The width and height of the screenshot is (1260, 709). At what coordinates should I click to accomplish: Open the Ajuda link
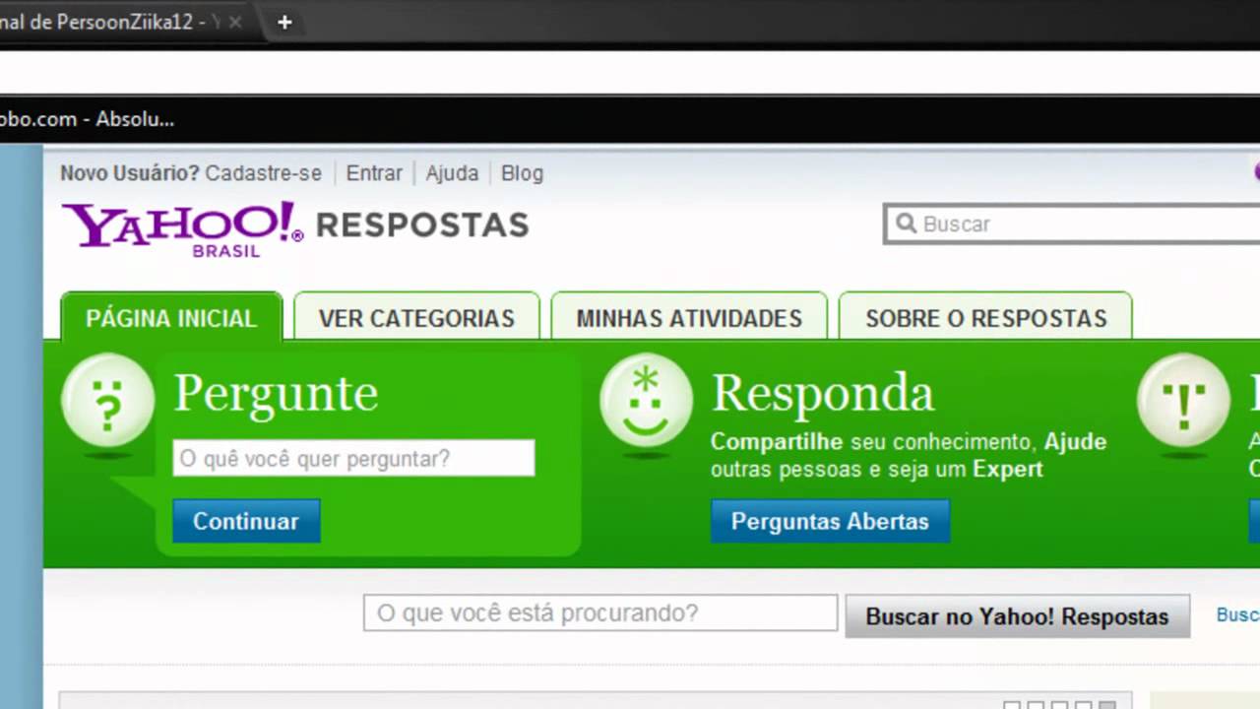pyautogui.click(x=452, y=173)
